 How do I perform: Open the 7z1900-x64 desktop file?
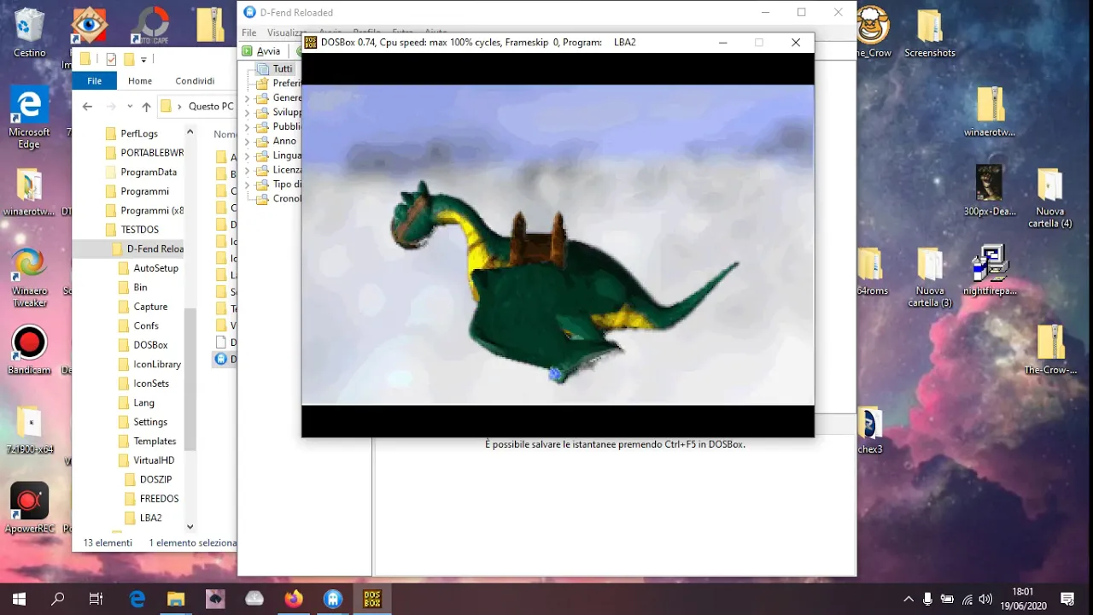tap(29, 430)
